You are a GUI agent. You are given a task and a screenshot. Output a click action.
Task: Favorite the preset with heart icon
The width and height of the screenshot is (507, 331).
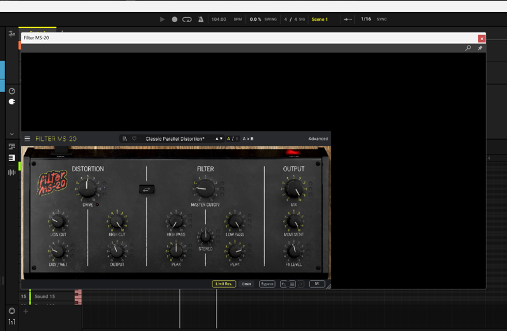tap(134, 138)
